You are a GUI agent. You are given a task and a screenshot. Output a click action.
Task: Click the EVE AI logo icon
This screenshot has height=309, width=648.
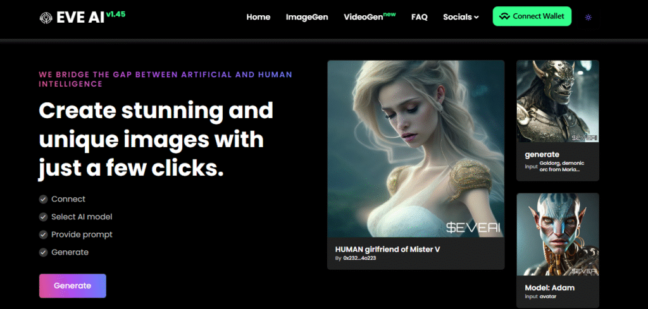[46, 17]
